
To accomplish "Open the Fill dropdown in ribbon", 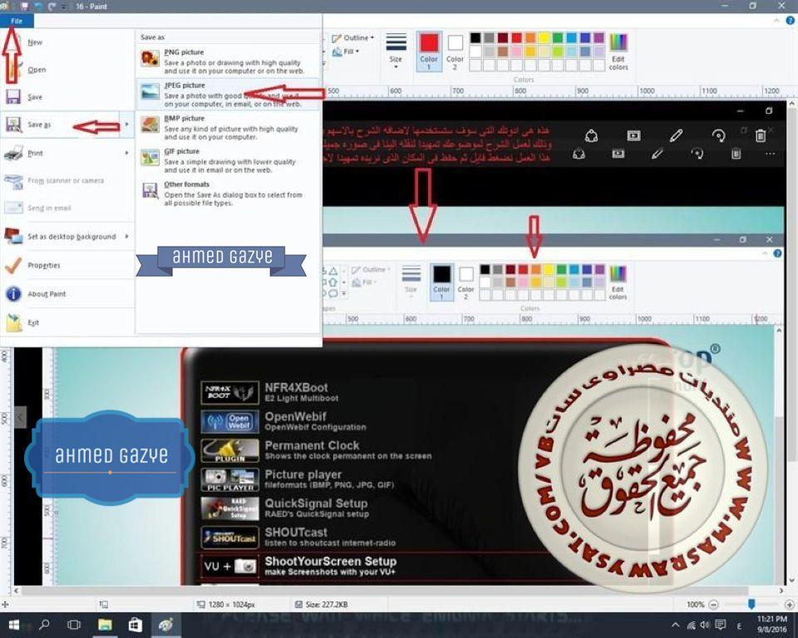I will 346,52.
